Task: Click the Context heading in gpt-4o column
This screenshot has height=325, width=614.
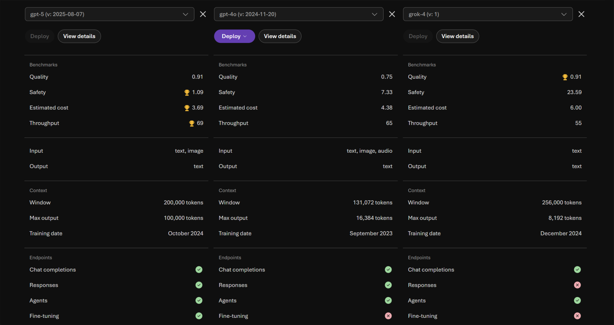Action: (x=227, y=191)
